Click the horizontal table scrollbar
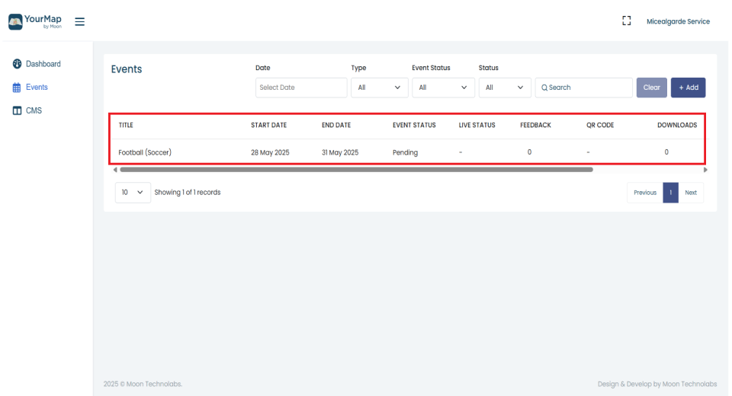 (355, 170)
